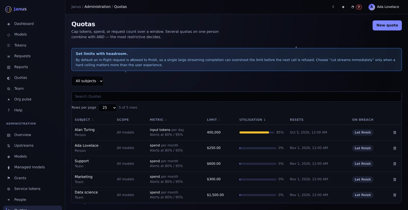Open People in the admin sidebar
Screen dimensions: 408x210
tap(32, 200)
